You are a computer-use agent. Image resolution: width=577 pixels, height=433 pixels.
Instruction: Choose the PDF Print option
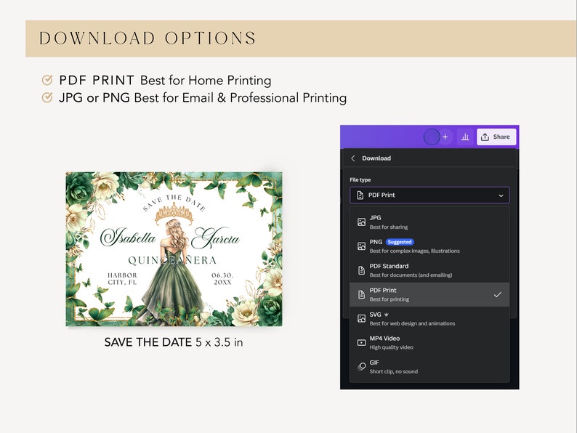pos(429,295)
